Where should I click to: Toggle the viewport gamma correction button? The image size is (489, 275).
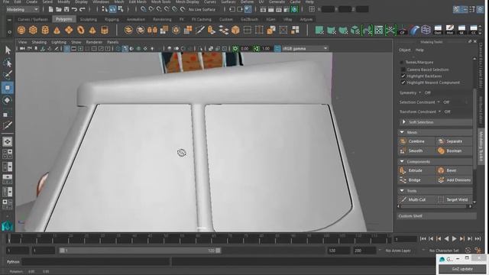(x=257, y=49)
